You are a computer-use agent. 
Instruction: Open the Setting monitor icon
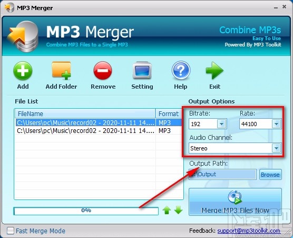[x=142, y=70]
